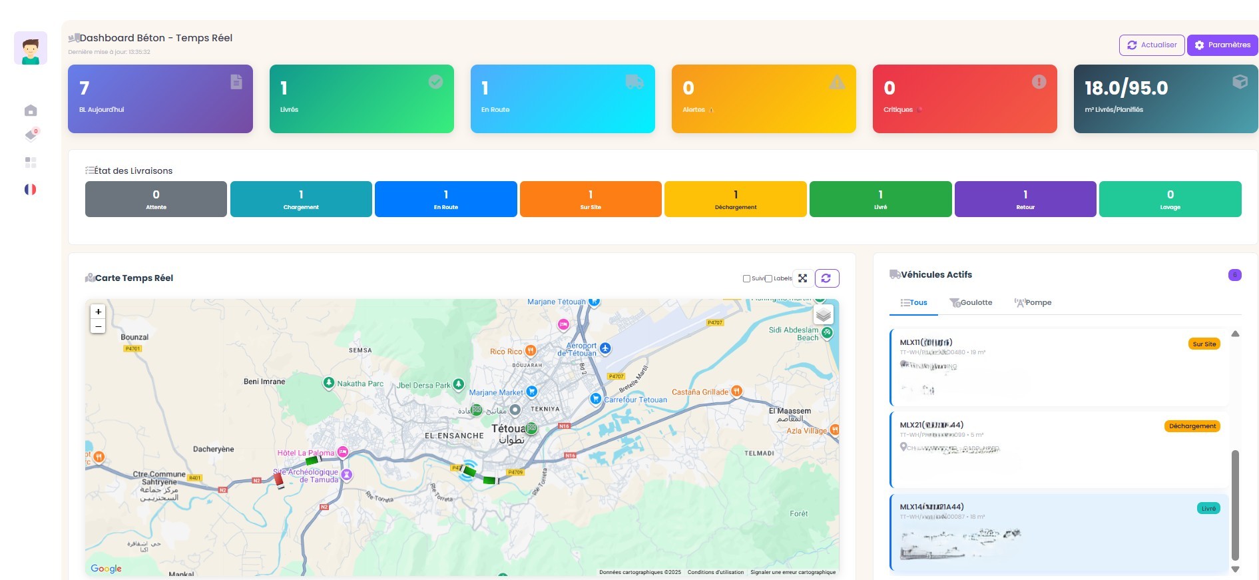Click the active vehicles count badge
The width and height of the screenshot is (1259, 580).
pos(1235,275)
